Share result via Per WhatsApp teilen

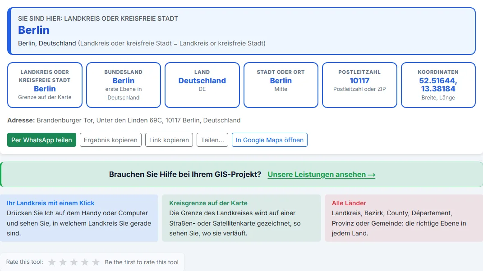pyautogui.click(x=41, y=140)
